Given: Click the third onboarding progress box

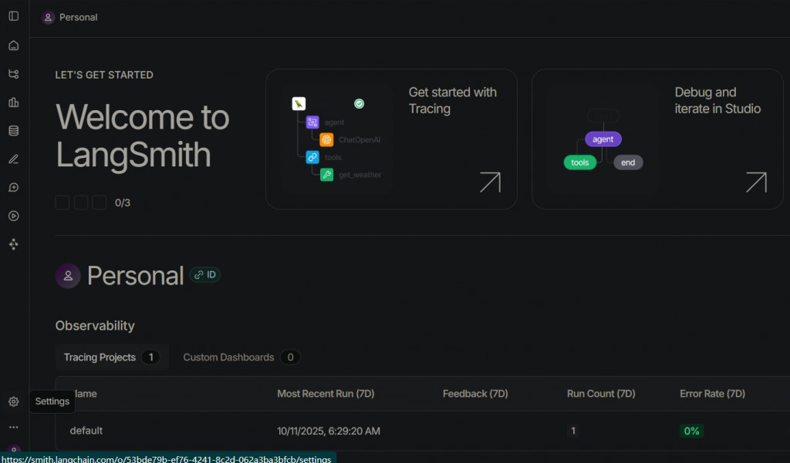Looking at the screenshot, I should 100,203.
